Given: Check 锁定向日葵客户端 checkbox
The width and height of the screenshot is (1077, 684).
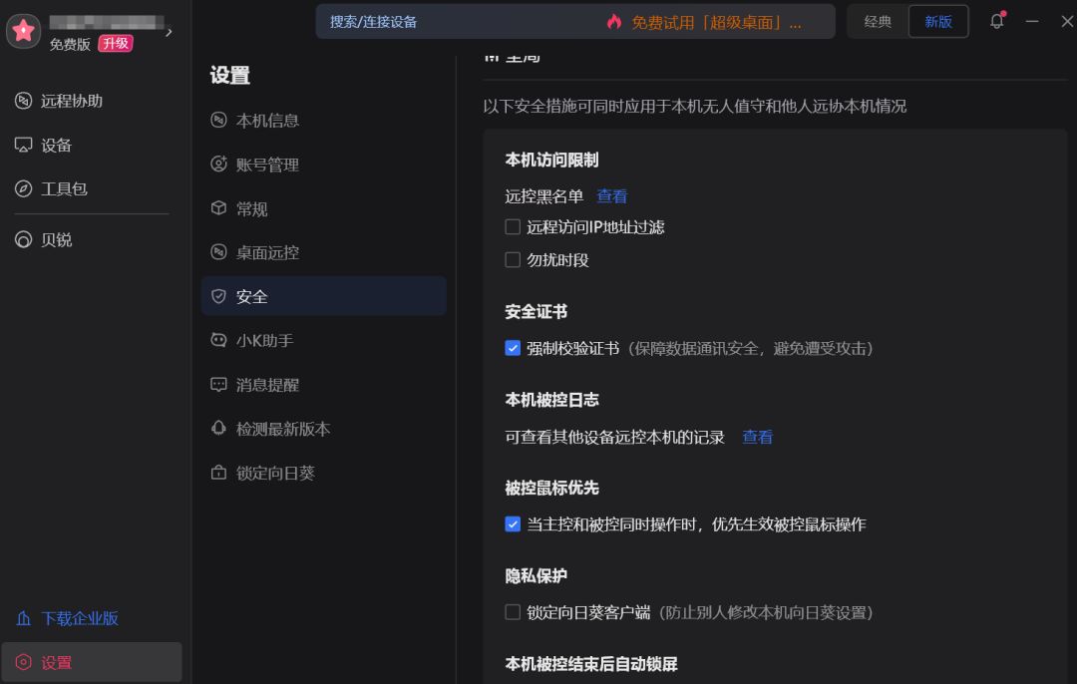Looking at the screenshot, I should [513, 612].
